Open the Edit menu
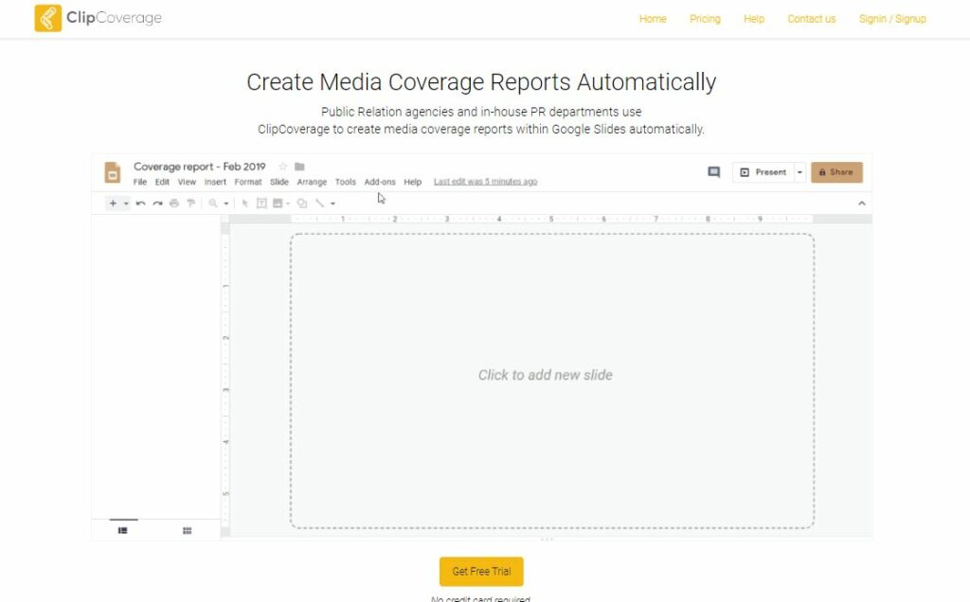This screenshot has height=602, width=970. [x=162, y=182]
